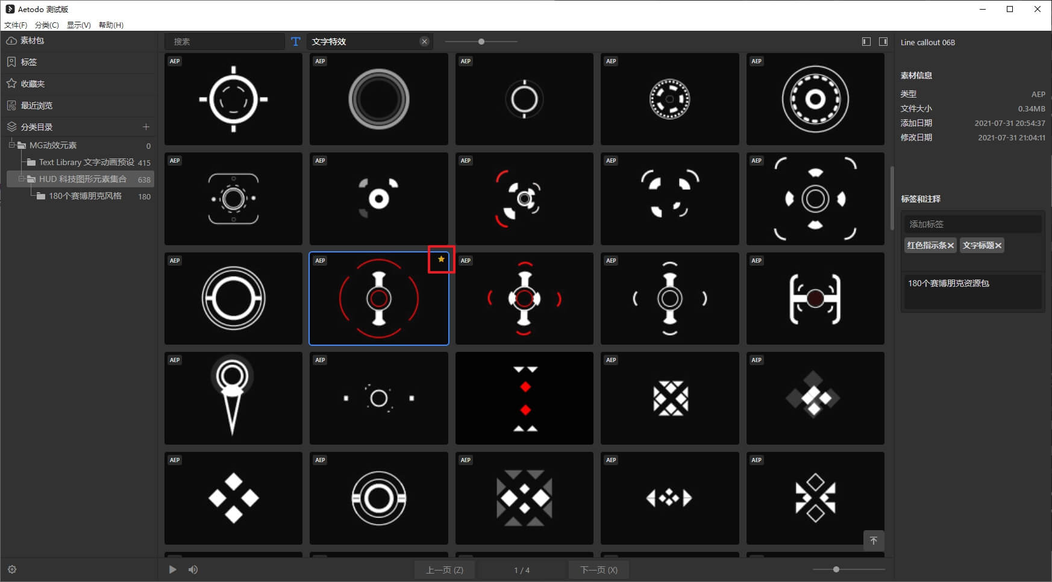Click the file size value 0.34MB
Image resolution: width=1052 pixels, height=582 pixels.
(x=1032, y=108)
